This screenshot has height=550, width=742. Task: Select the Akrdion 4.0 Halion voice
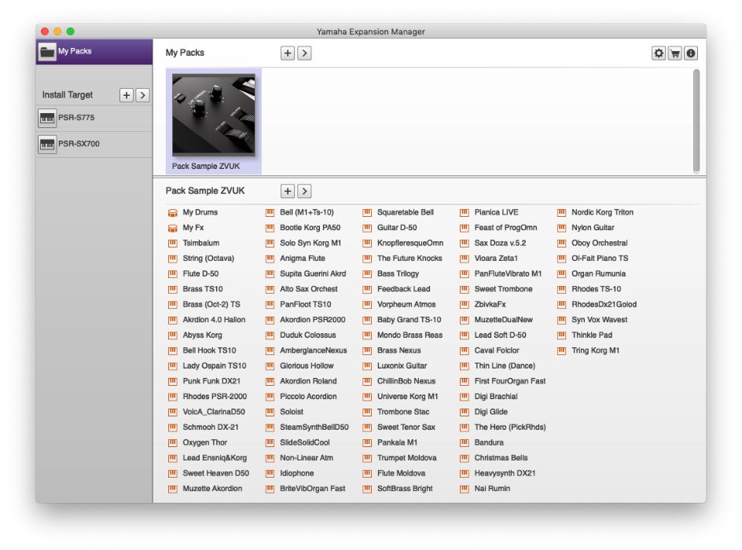point(214,320)
